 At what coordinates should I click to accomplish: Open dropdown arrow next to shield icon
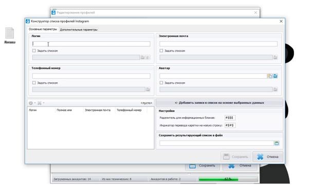(x=35, y=103)
